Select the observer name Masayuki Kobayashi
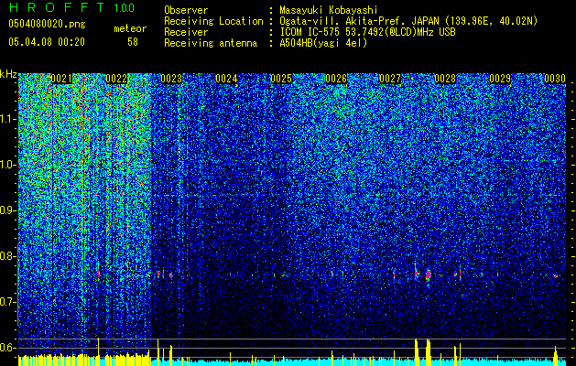 click(329, 10)
